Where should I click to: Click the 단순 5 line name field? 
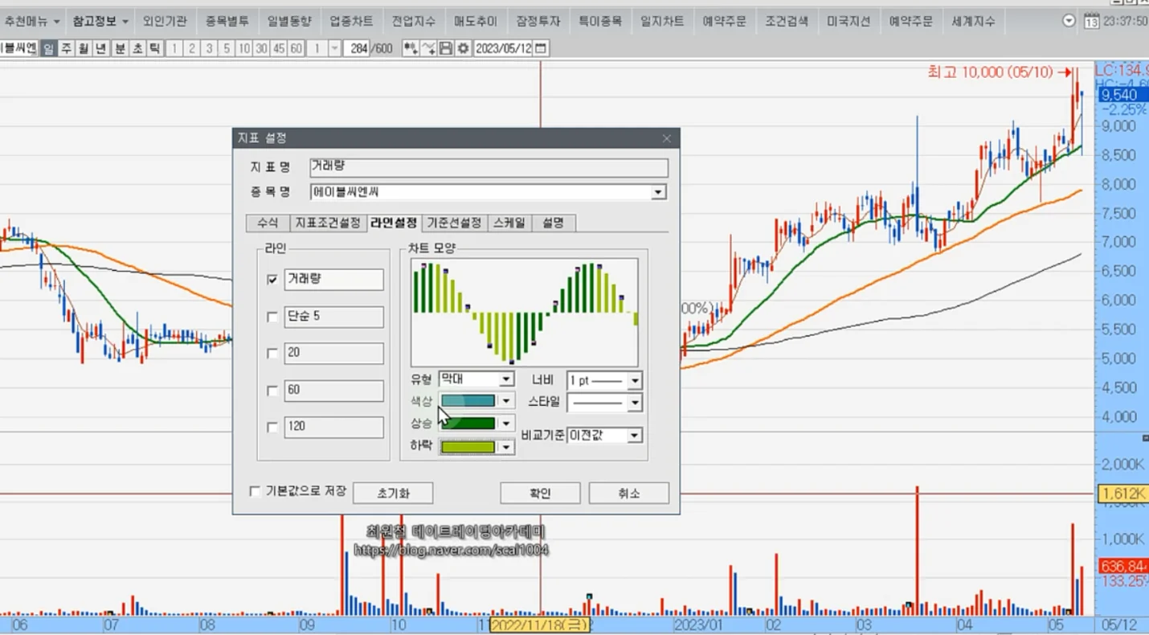click(x=333, y=317)
